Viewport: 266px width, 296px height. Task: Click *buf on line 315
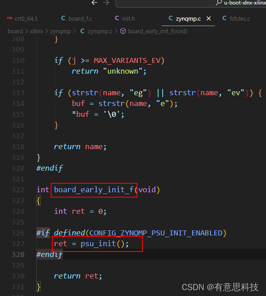(81, 115)
